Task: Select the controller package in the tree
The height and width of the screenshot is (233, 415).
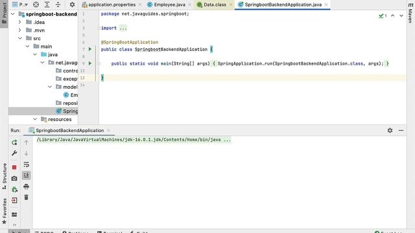Action: tap(67, 71)
